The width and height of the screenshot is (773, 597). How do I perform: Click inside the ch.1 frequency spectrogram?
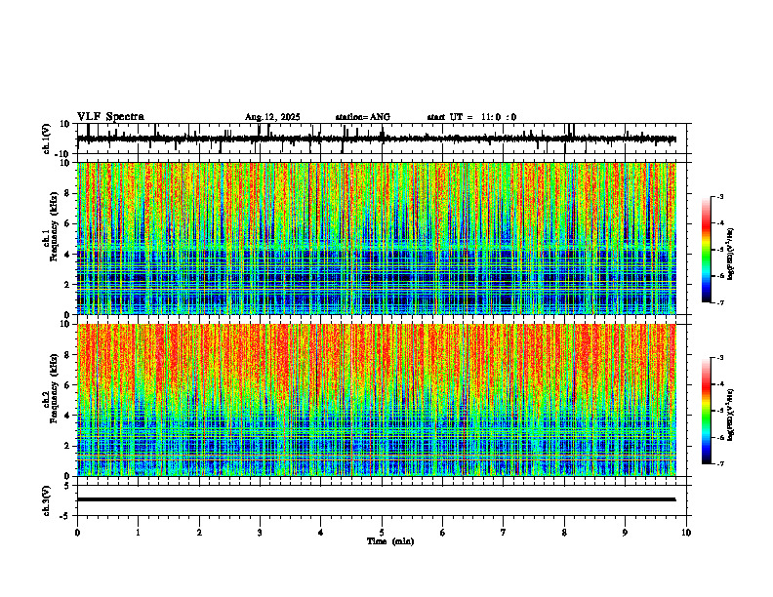pyautogui.click(x=376, y=238)
